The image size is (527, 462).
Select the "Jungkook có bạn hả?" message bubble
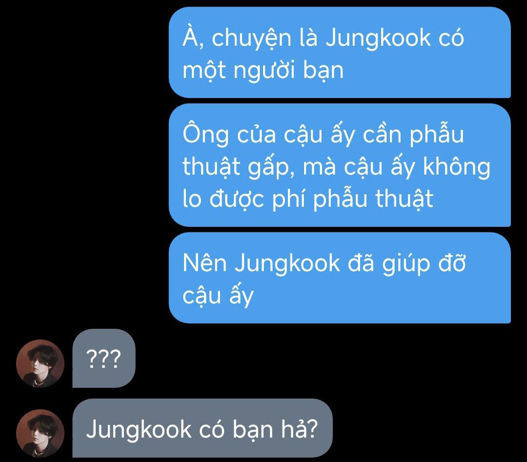pos(203,428)
